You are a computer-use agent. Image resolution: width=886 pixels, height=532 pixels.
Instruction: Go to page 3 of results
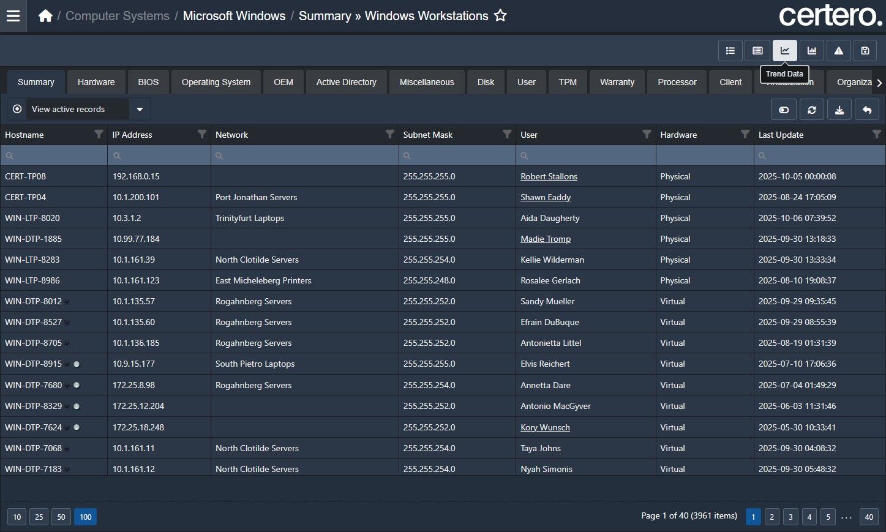pos(790,517)
